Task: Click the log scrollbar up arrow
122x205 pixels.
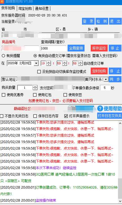Action: point(120,123)
